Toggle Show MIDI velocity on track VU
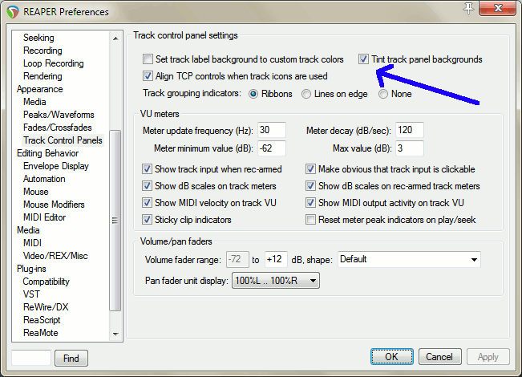The width and height of the screenshot is (522, 377). point(147,203)
